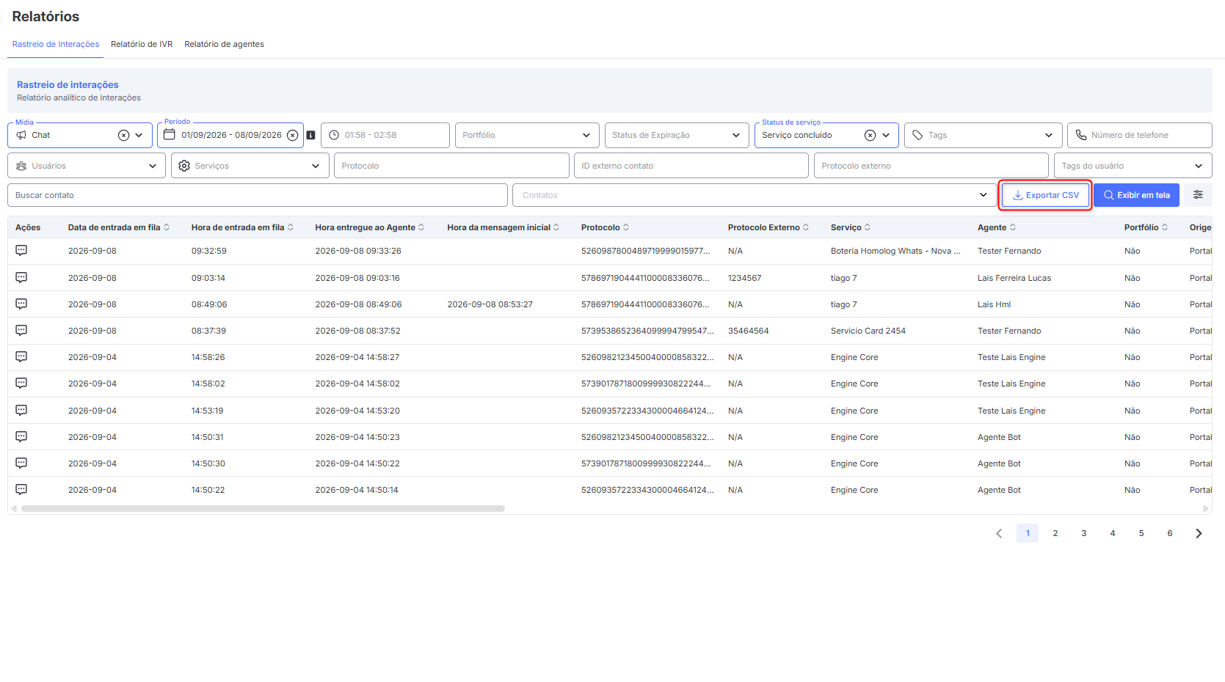Open chat icon for row 08:37:39
Screen dimensions: 1225x682
pos(21,330)
